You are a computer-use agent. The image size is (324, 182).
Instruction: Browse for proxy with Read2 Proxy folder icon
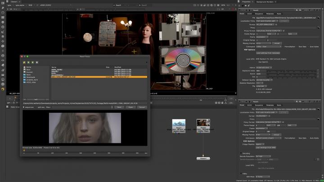(319, 27)
